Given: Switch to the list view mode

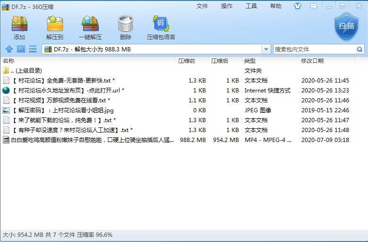Looking at the screenshot, I should click(33, 49).
